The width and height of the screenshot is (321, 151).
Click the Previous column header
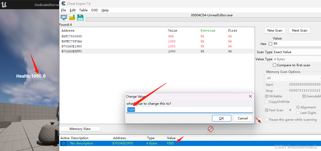[213, 31]
